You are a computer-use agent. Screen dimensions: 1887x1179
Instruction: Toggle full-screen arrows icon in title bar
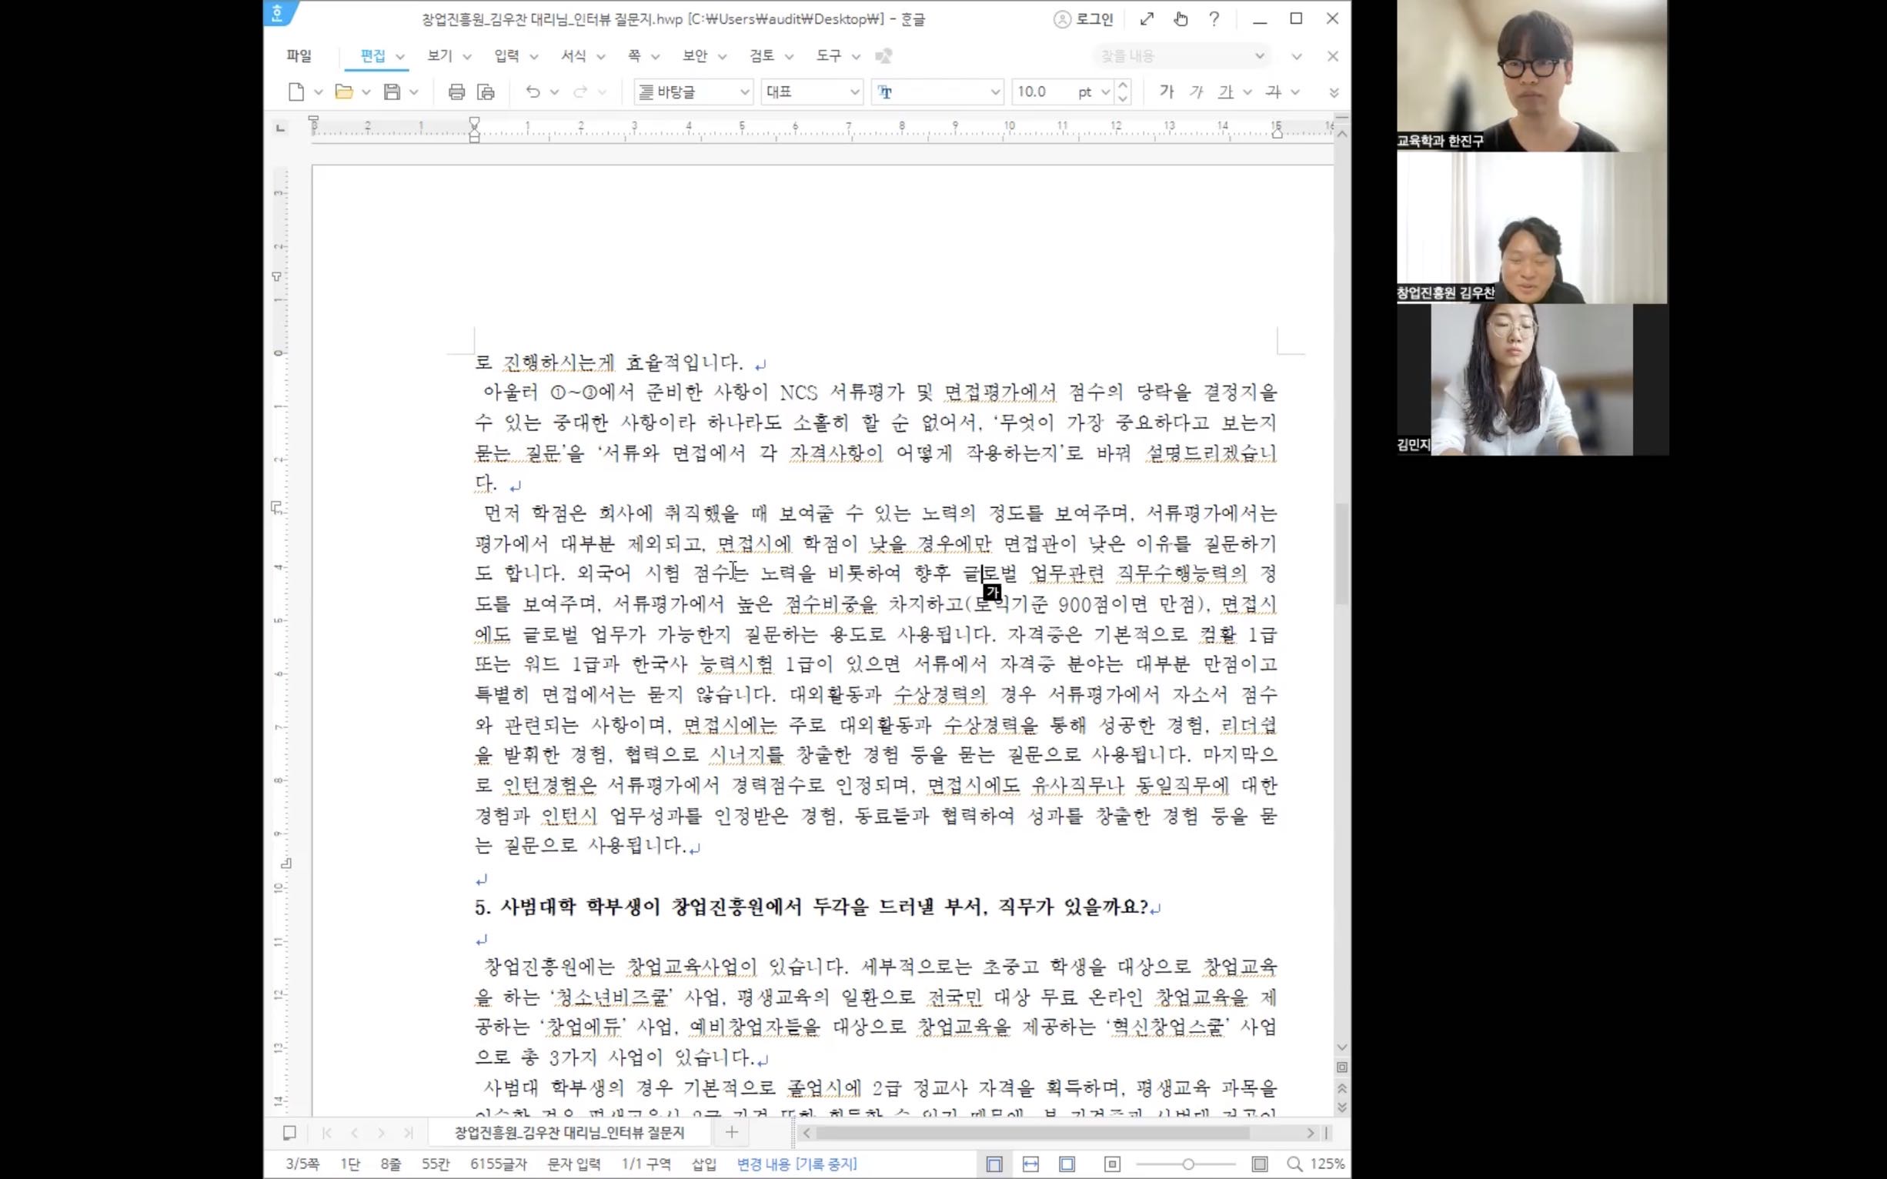tap(1147, 19)
